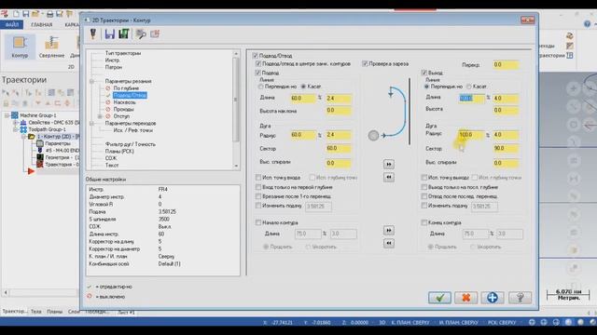Screen dimensions: 597x335
Task: Expand the Отступ tree node
Action: pyautogui.click(x=100, y=116)
